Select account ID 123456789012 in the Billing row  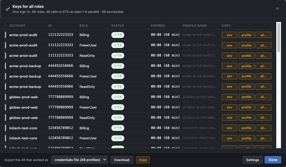61,128
